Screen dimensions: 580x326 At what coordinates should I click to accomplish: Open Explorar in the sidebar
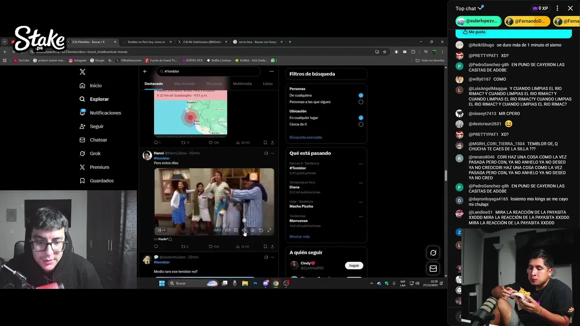point(94,99)
